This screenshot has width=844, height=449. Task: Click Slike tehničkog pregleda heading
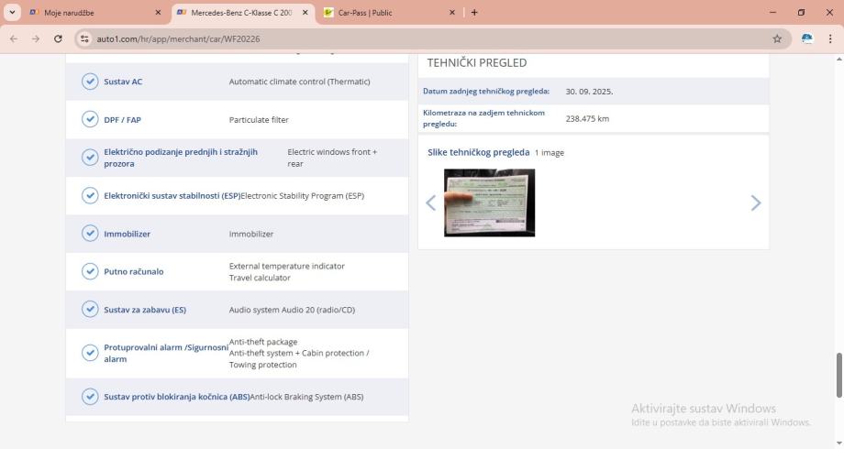[479, 152]
